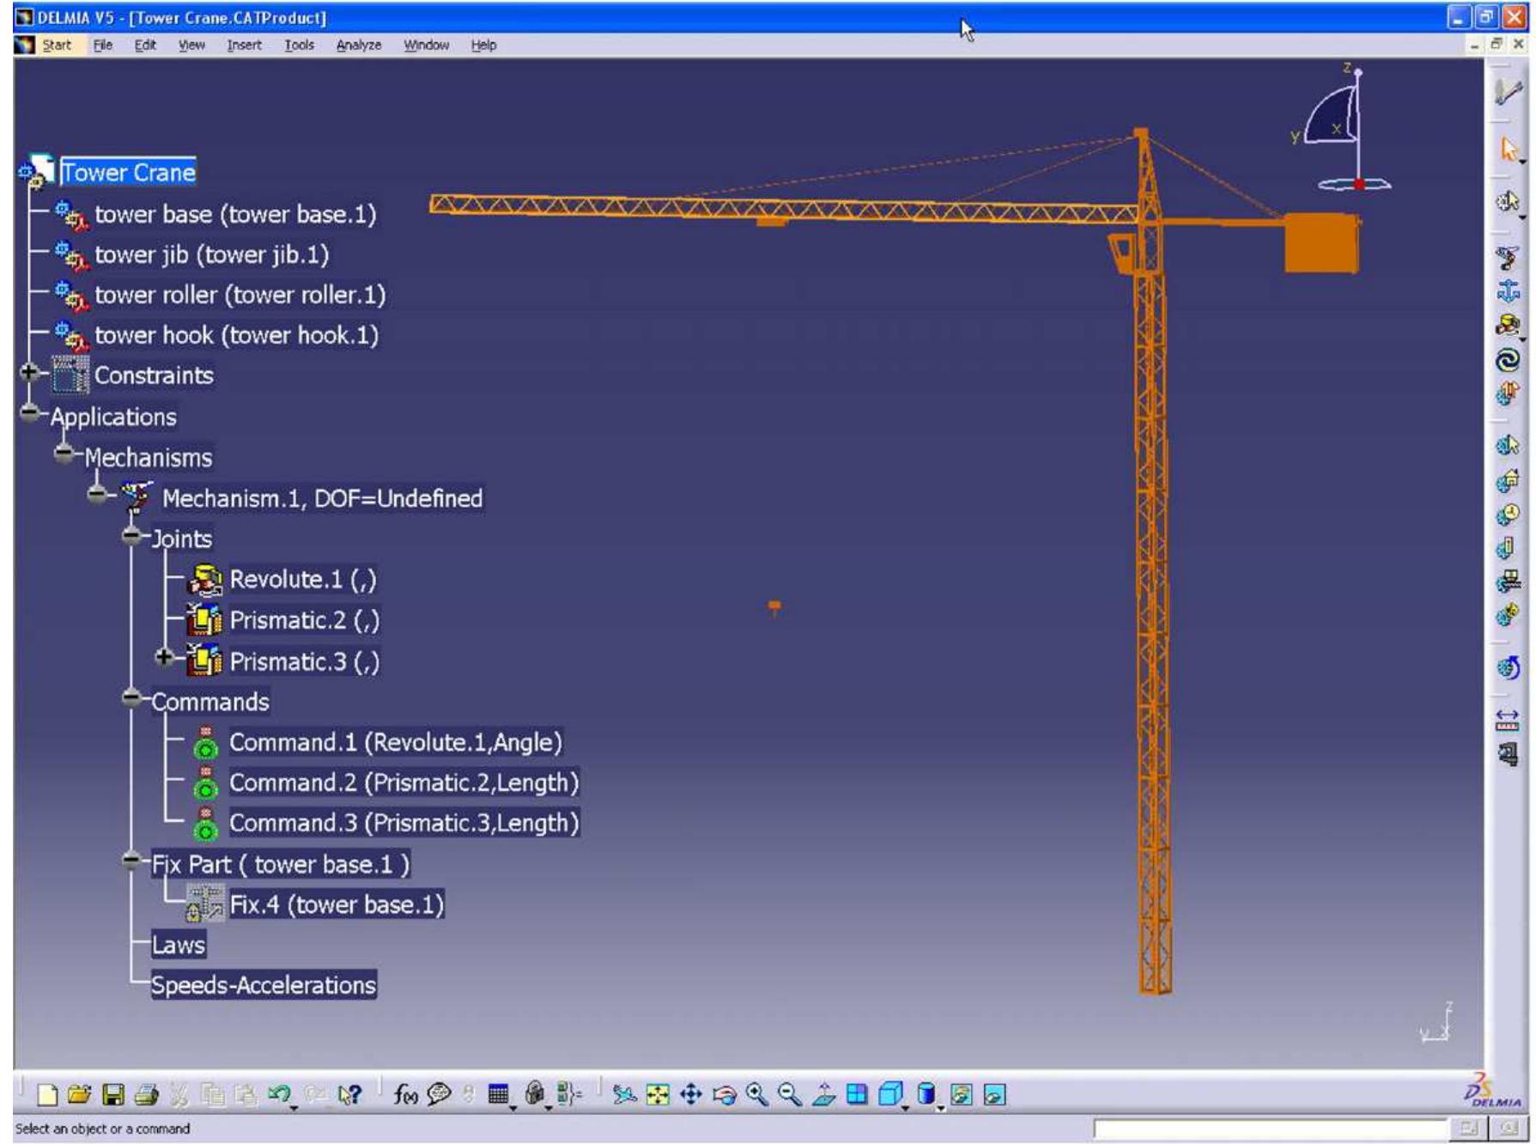The width and height of the screenshot is (1536, 1144).
Task: Select the Laws node
Action: [179, 945]
